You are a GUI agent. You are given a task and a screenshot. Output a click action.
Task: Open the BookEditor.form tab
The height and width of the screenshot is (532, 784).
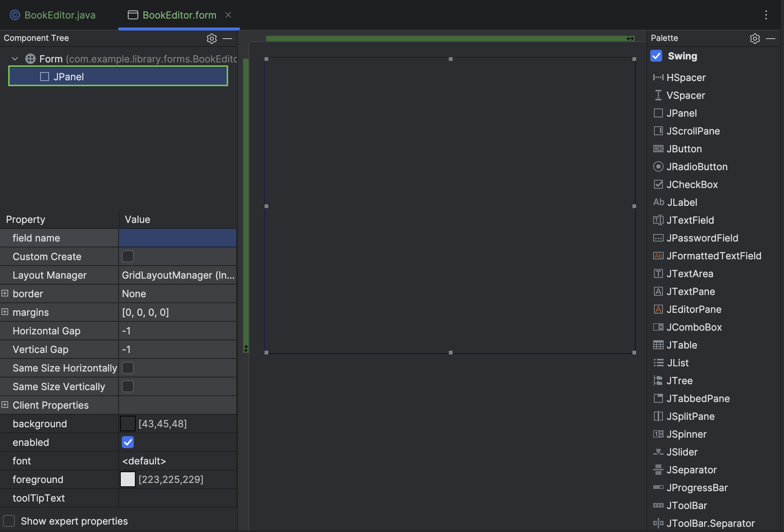179,15
